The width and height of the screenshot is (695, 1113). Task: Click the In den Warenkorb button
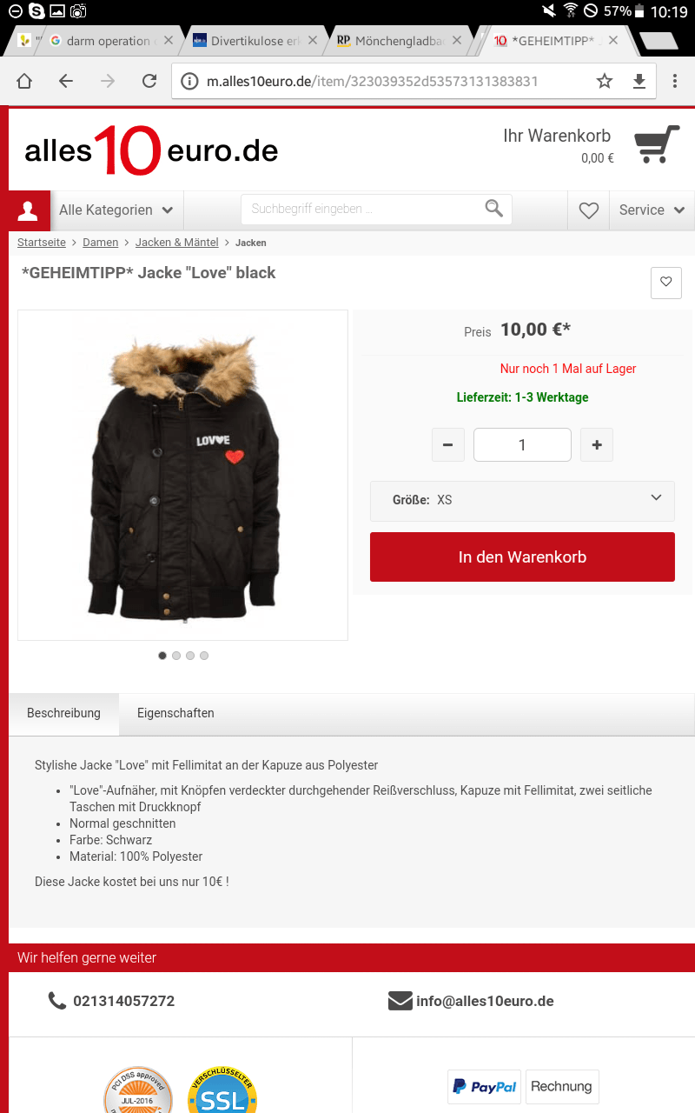pyautogui.click(x=522, y=556)
